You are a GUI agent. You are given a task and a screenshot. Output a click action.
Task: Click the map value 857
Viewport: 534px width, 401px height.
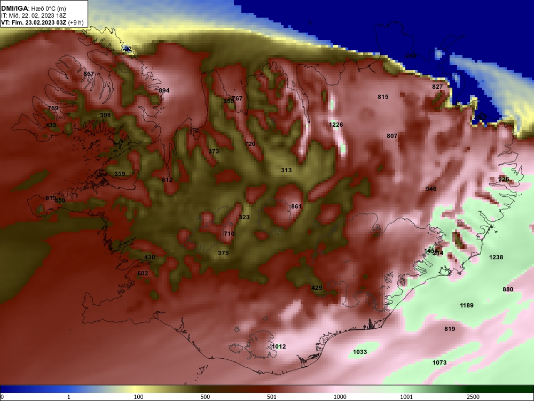pos(89,74)
